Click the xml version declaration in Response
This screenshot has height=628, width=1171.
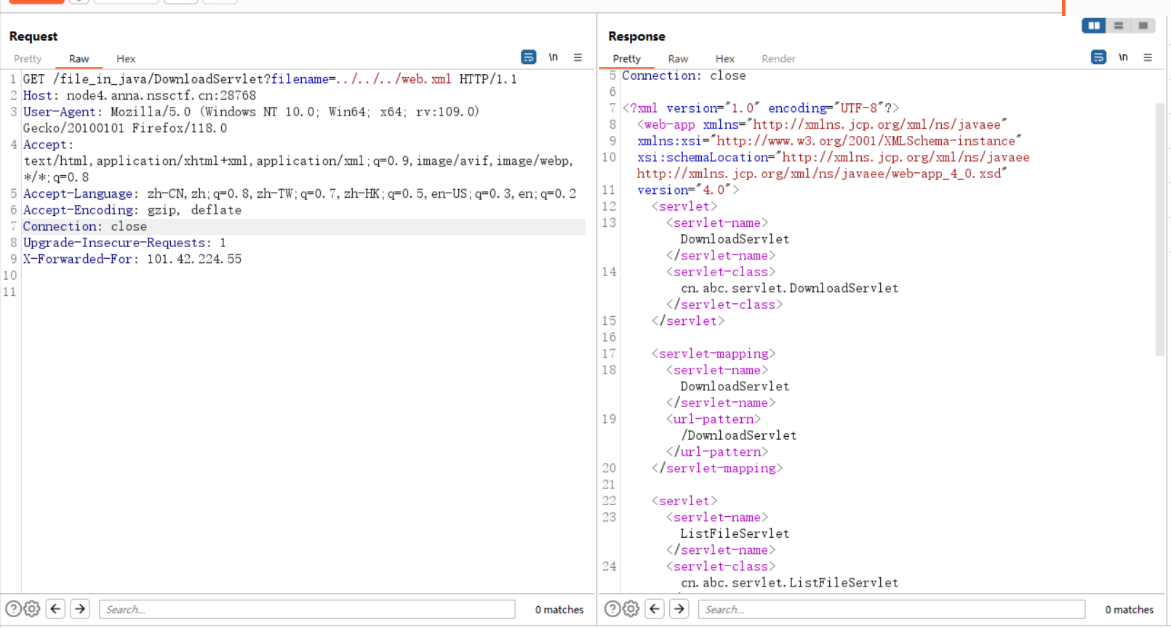(761, 108)
